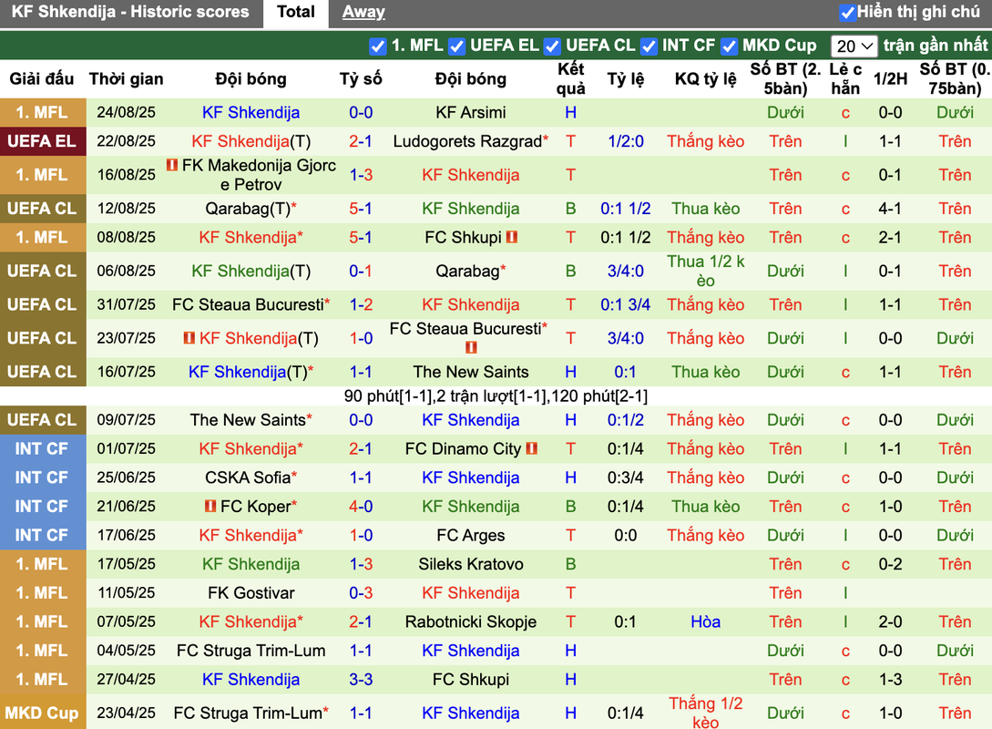The image size is (992, 729).
Task: Uncheck the Hiển thị ghi chú checkbox
Action: 847,12
